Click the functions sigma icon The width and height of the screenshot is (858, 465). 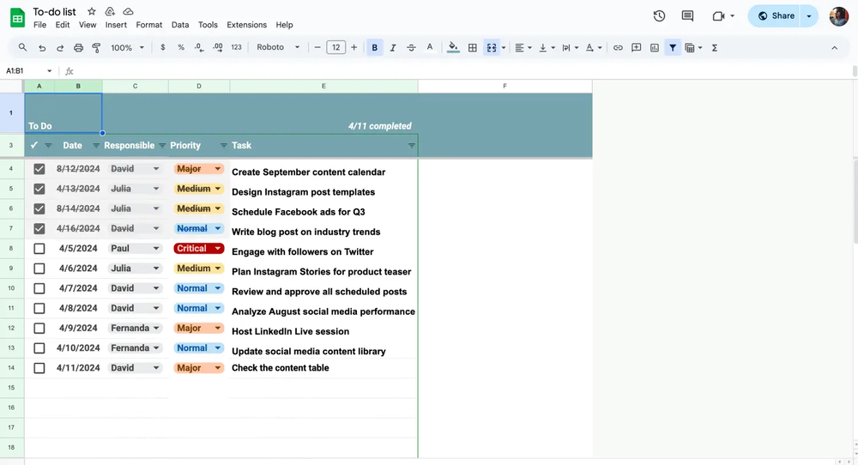point(715,48)
